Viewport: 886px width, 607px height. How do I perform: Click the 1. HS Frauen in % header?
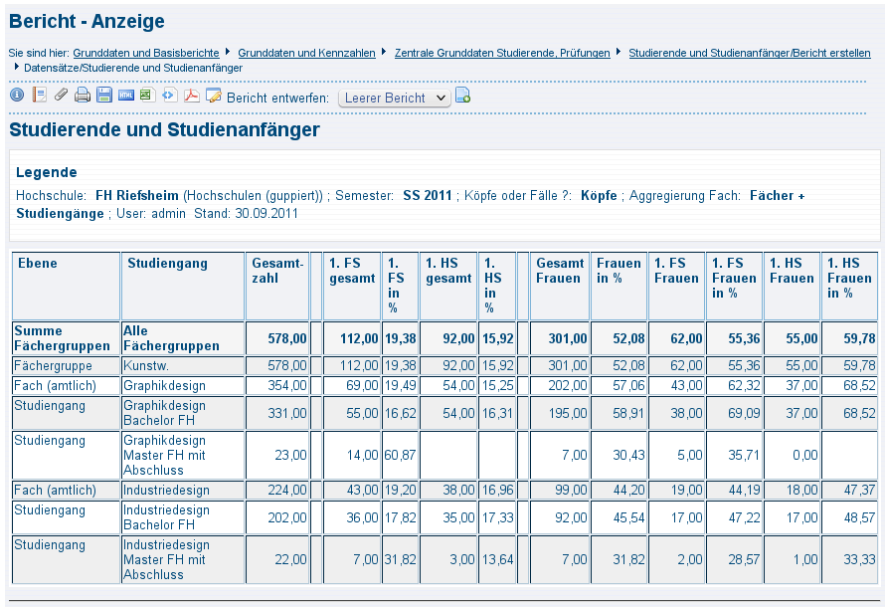click(848, 287)
